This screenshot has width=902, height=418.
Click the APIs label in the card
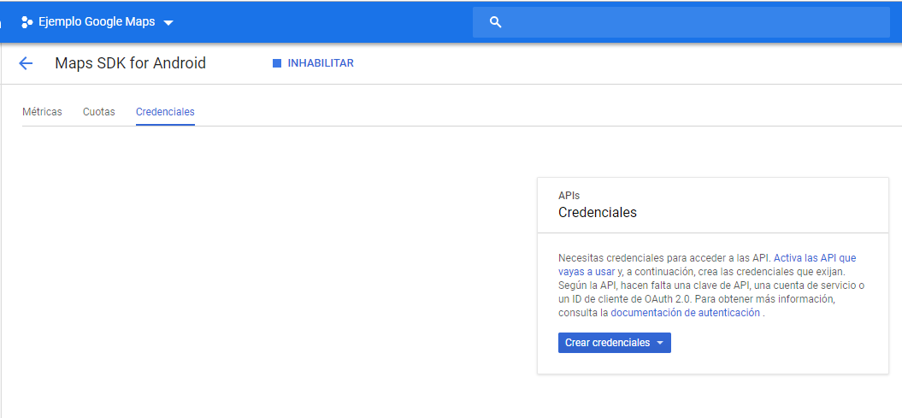(569, 196)
